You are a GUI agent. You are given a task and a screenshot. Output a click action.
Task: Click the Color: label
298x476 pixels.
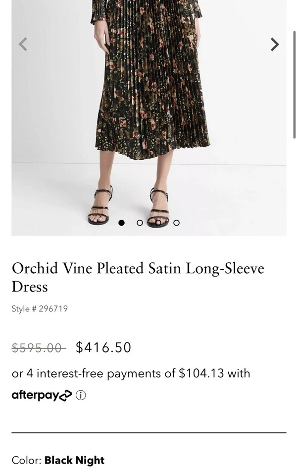coord(27,460)
